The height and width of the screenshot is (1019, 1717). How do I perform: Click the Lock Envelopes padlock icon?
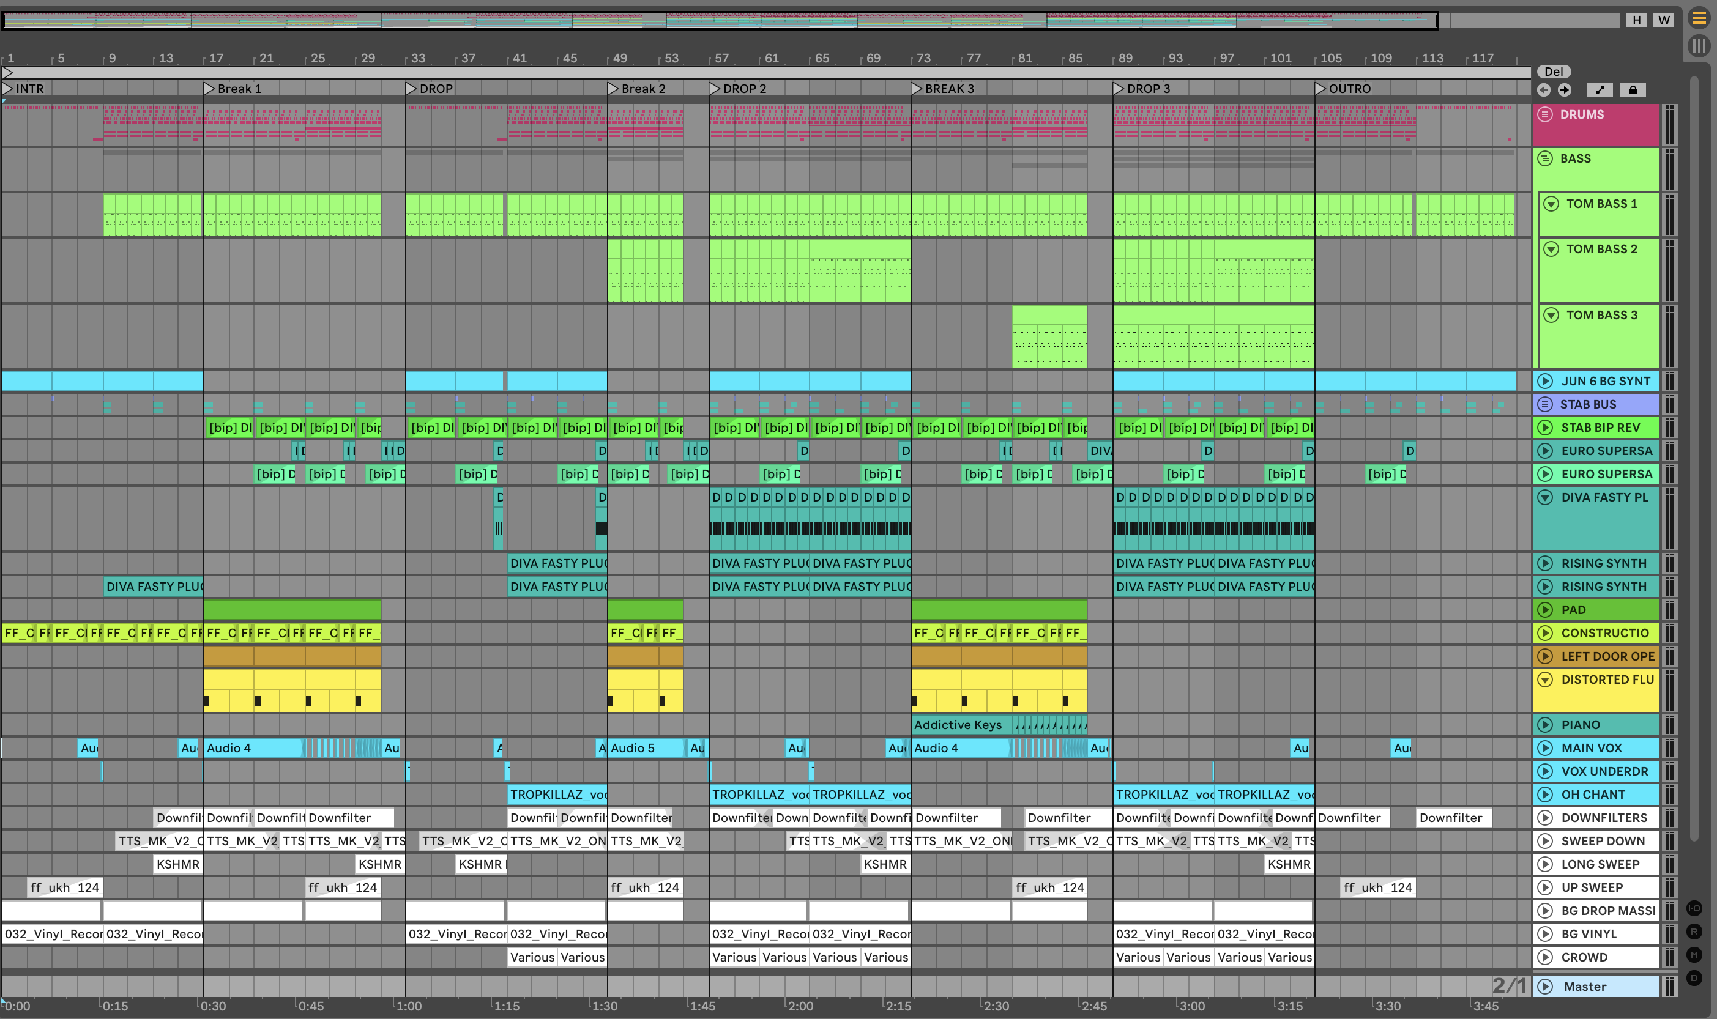(x=1633, y=90)
